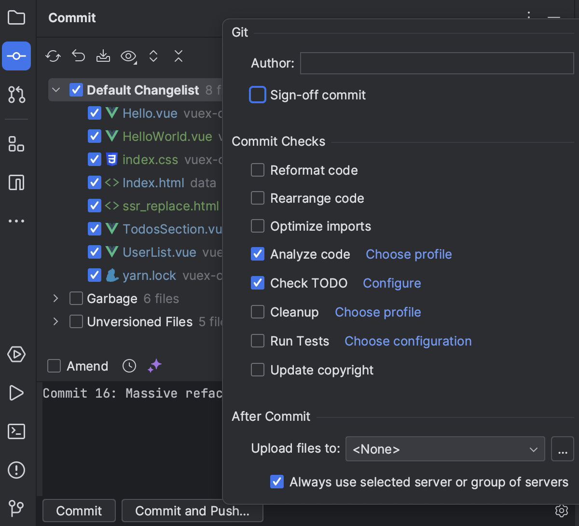Open the Project tool window folder icon
The image size is (579, 526).
[x=16, y=18]
